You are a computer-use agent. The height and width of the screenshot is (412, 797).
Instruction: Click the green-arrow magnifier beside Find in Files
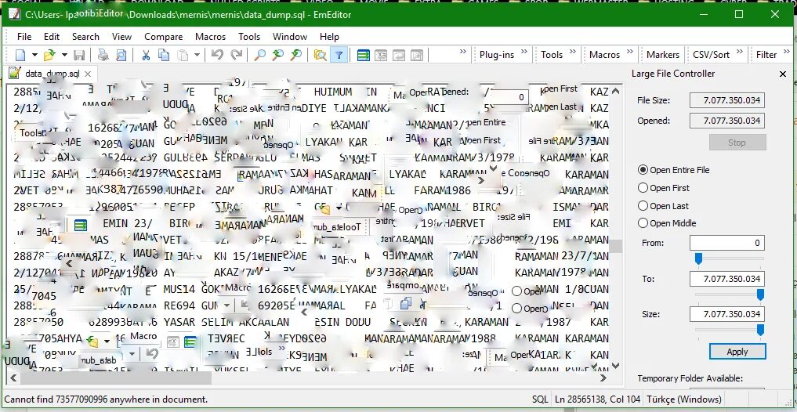[x=295, y=55]
